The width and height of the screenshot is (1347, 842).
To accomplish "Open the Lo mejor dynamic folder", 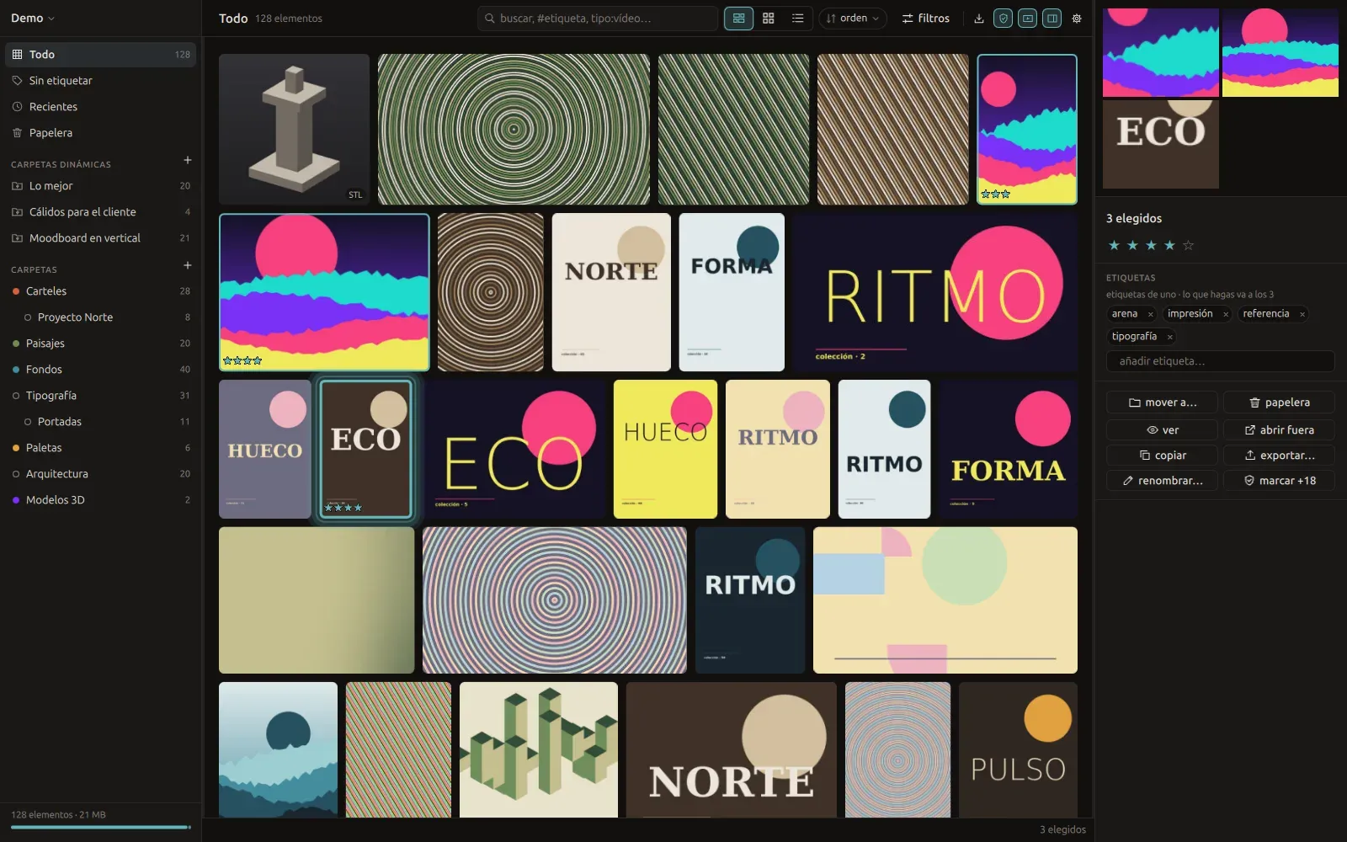I will click(x=100, y=185).
